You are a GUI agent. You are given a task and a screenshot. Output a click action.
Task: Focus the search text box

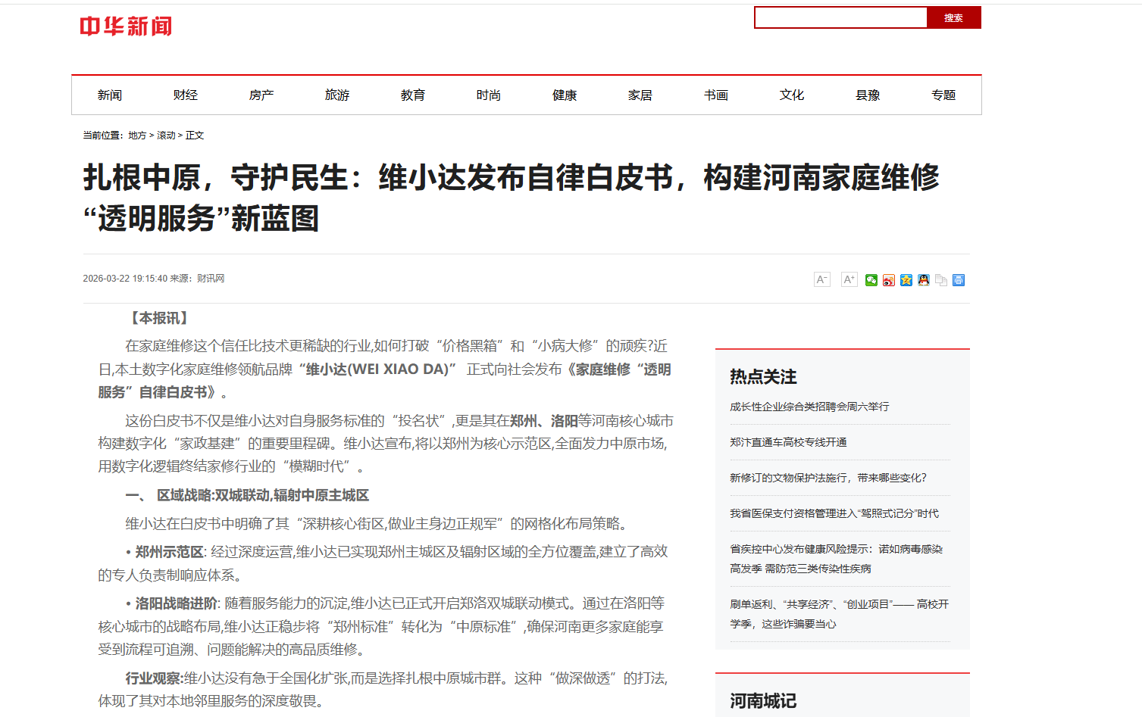pyautogui.click(x=840, y=17)
